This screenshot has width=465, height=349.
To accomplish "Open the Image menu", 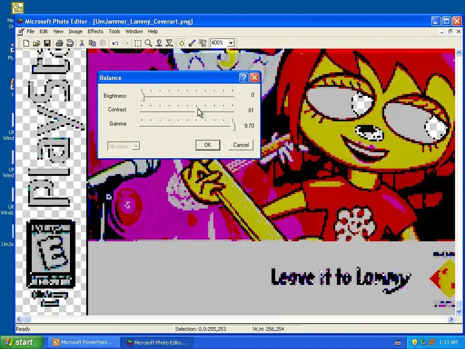I will coord(75,31).
